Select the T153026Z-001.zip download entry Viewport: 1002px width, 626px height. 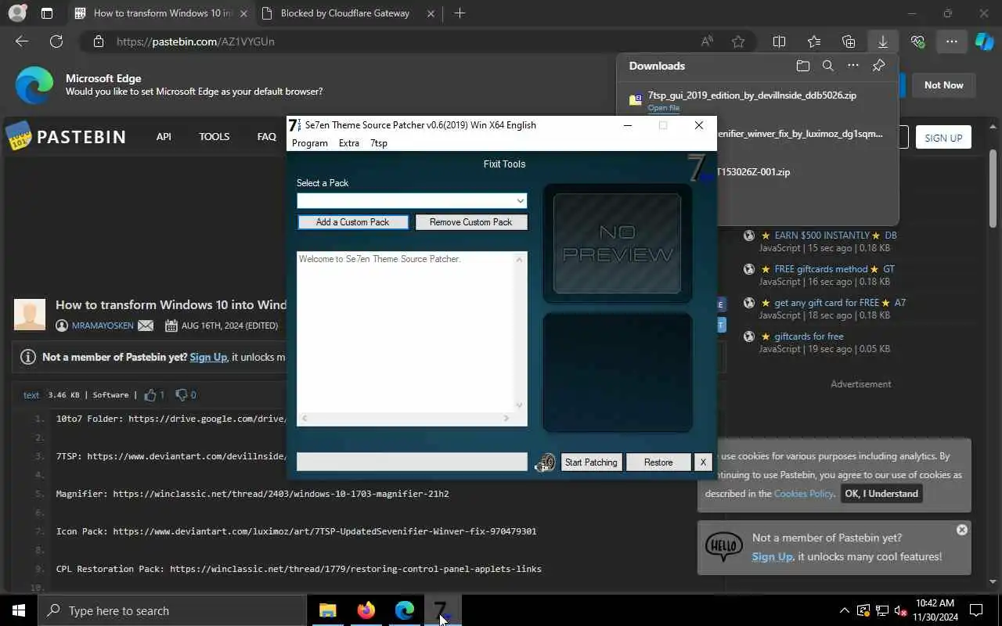click(753, 172)
